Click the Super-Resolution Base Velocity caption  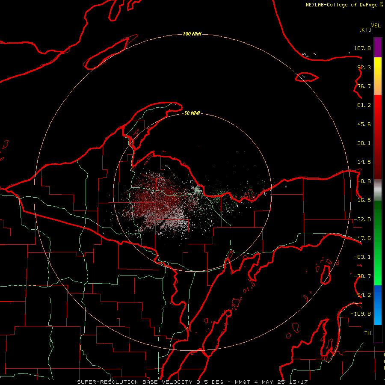click(x=192, y=382)
